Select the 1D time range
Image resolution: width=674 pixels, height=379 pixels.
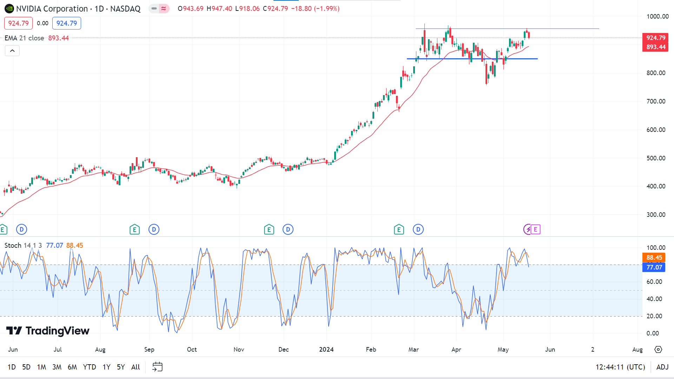[12, 367]
